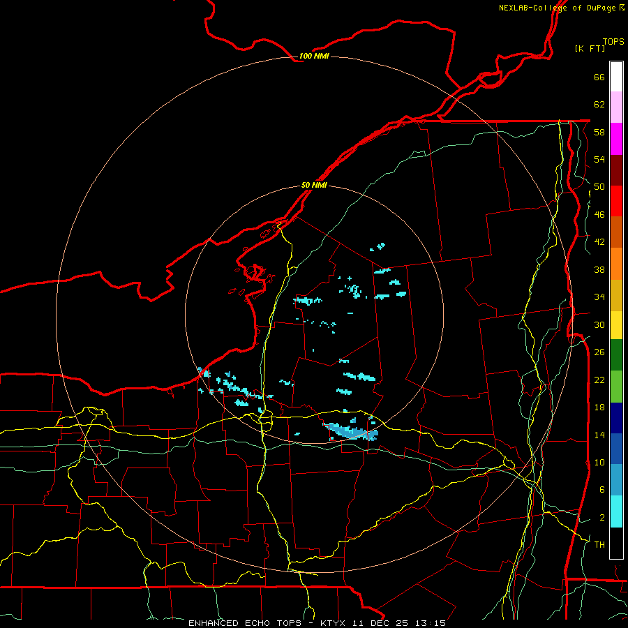This screenshot has width=628, height=628.
Task: Click the yellow 34 kft legend swatch
Action: pyautogui.click(x=616, y=324)
